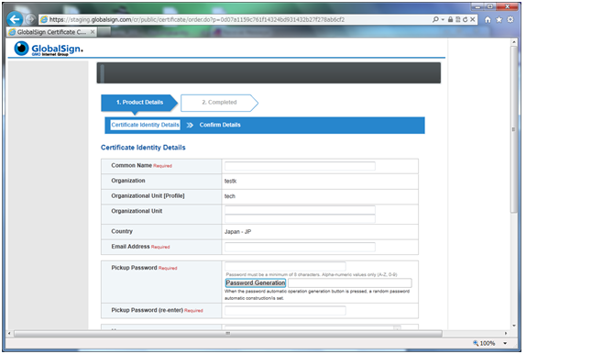Screen dimensions: 592x354
Task: Toggle Compatibility View icon in address bar
Action: click(457, 19)
